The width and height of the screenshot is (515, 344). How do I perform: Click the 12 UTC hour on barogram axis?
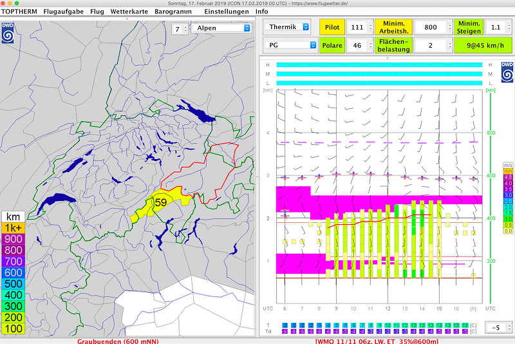(388, 309)
